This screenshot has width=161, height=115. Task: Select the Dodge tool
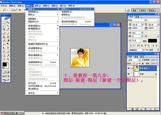point(8,44)
